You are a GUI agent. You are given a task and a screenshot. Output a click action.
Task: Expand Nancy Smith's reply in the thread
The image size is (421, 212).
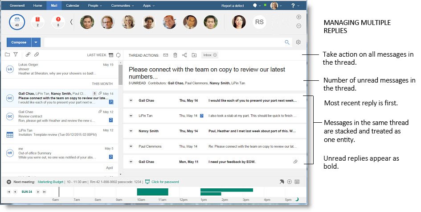pos(131,131)
